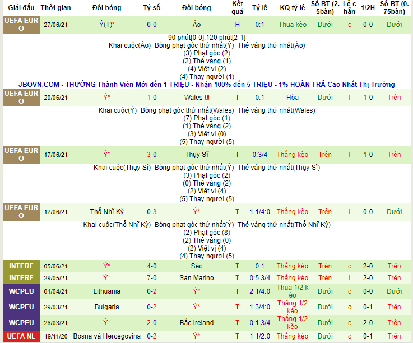Click the INTERF badge for the 05/06/21 match
Viewport: 413px width, 343px height.
coord(20,266)
